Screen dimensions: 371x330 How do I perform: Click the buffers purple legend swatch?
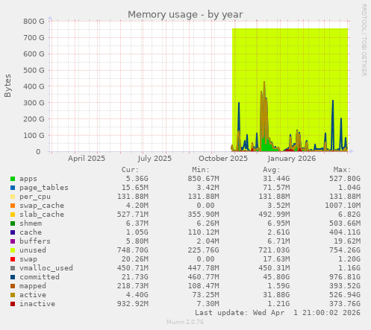[x=13, y=241]
